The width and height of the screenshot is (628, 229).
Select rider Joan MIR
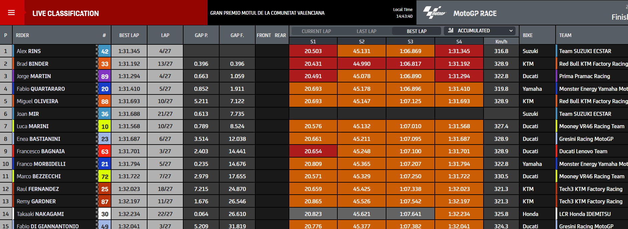coord(28,114)
